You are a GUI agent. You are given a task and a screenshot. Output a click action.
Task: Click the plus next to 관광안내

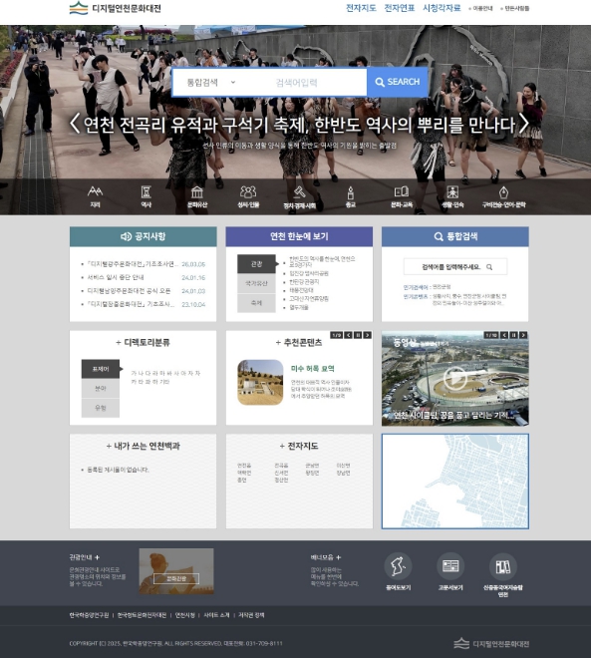(x=98, y=557)
